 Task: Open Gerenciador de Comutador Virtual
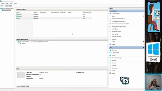tap(121, 24)
